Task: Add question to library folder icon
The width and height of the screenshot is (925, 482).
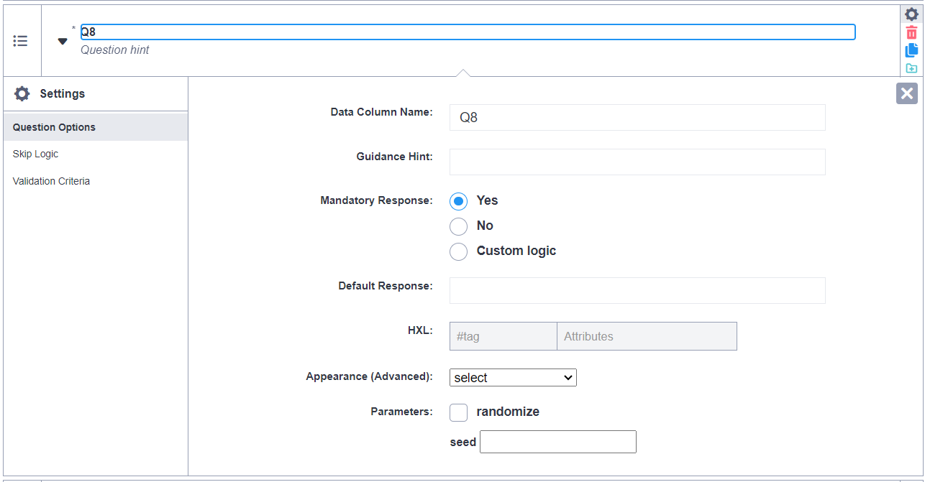Action: click(x=911, y=68)
